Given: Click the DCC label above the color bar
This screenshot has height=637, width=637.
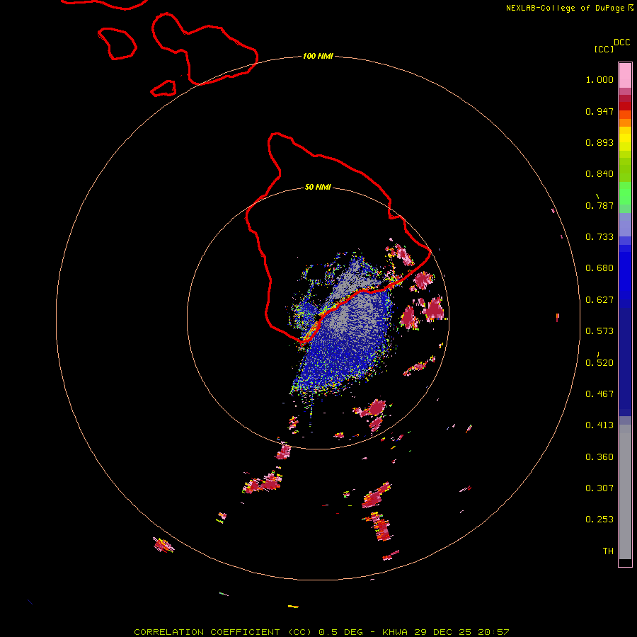Looking at the screenshot, I should point(621,42).
